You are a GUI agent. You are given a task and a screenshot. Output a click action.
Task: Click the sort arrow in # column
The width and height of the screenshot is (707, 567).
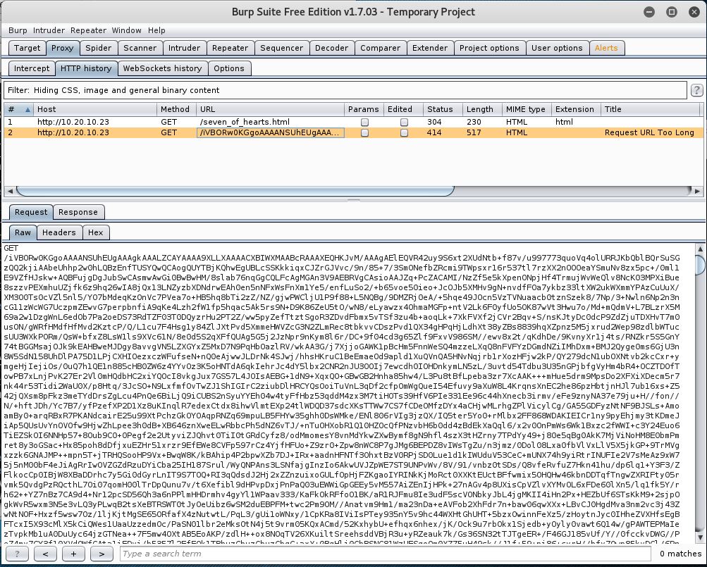point(28,110)
